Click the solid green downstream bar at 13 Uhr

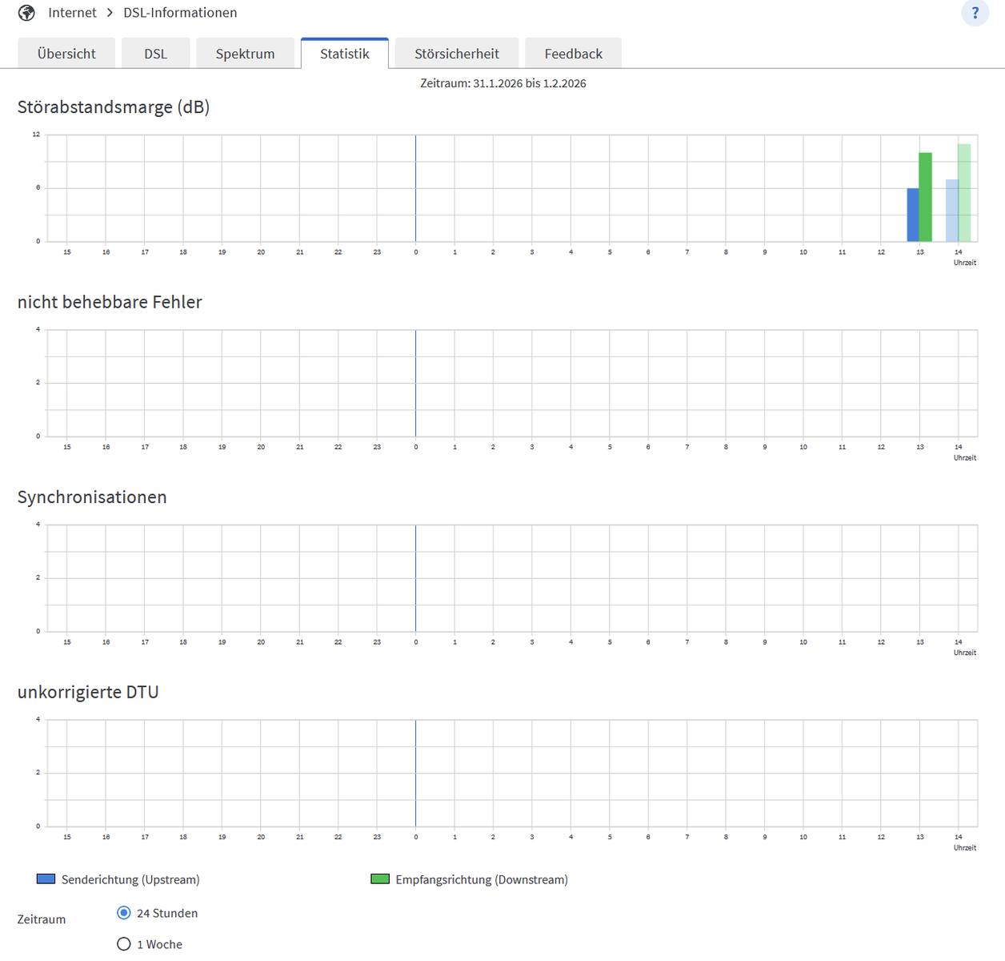coord(926,197)
